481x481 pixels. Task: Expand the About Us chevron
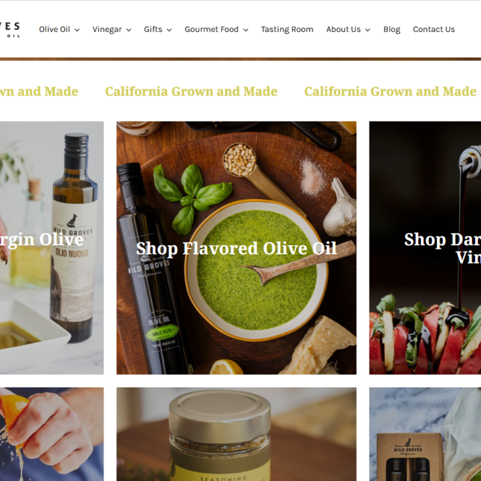click(368, 30)
